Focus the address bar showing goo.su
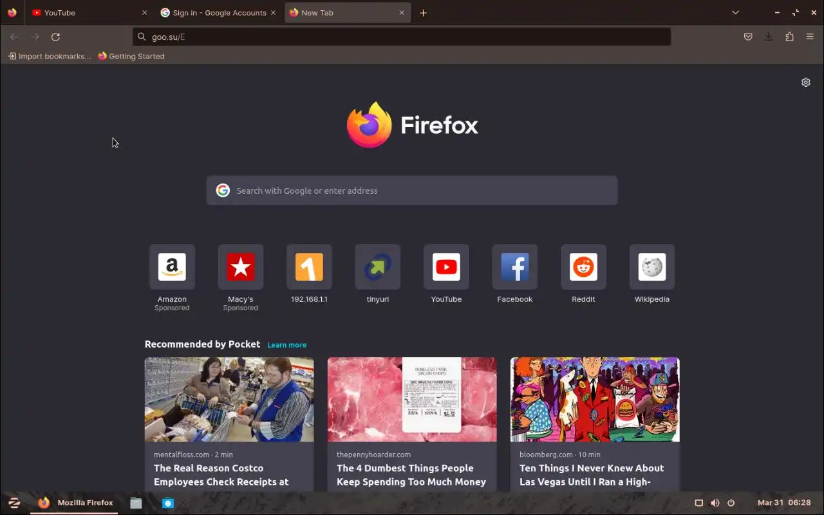 (x=402, y=37)
